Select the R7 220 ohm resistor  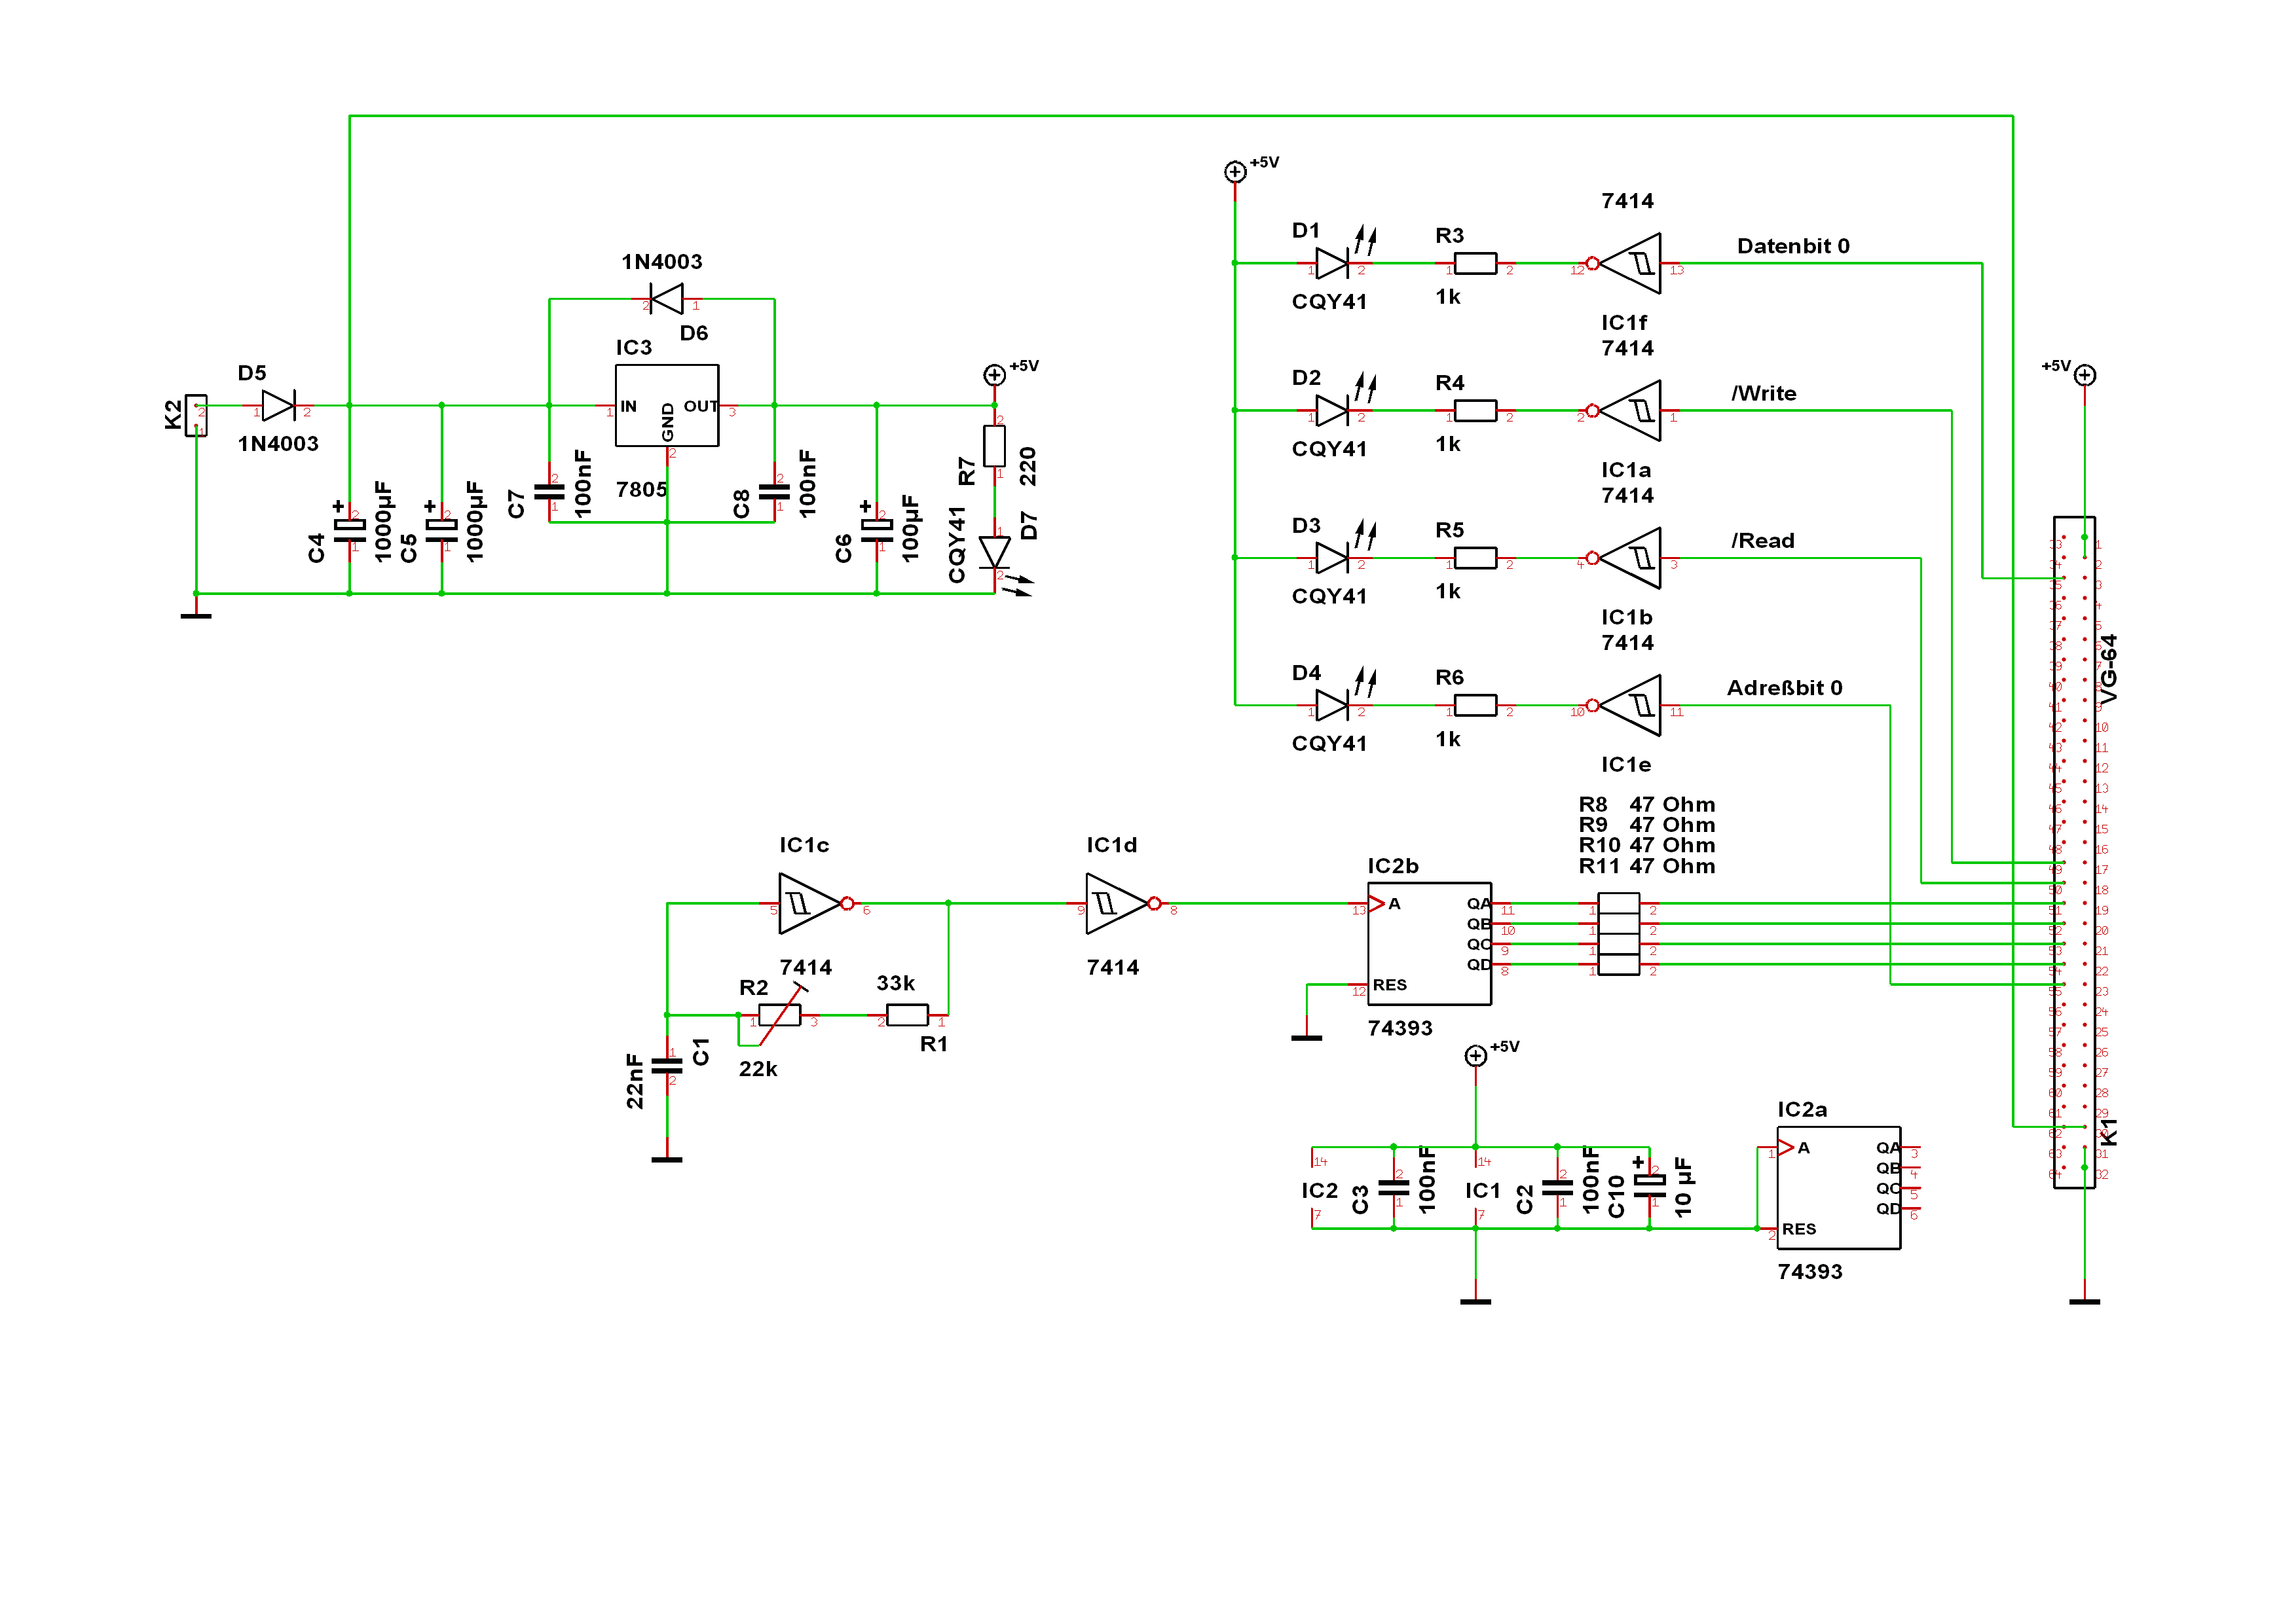tap(993, 446)
